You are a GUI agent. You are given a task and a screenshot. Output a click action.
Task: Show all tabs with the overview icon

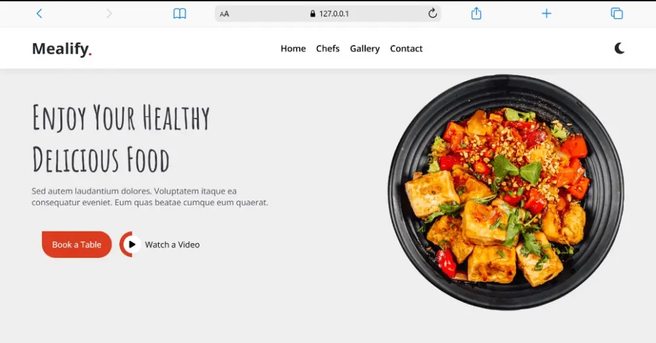[617, 14]
